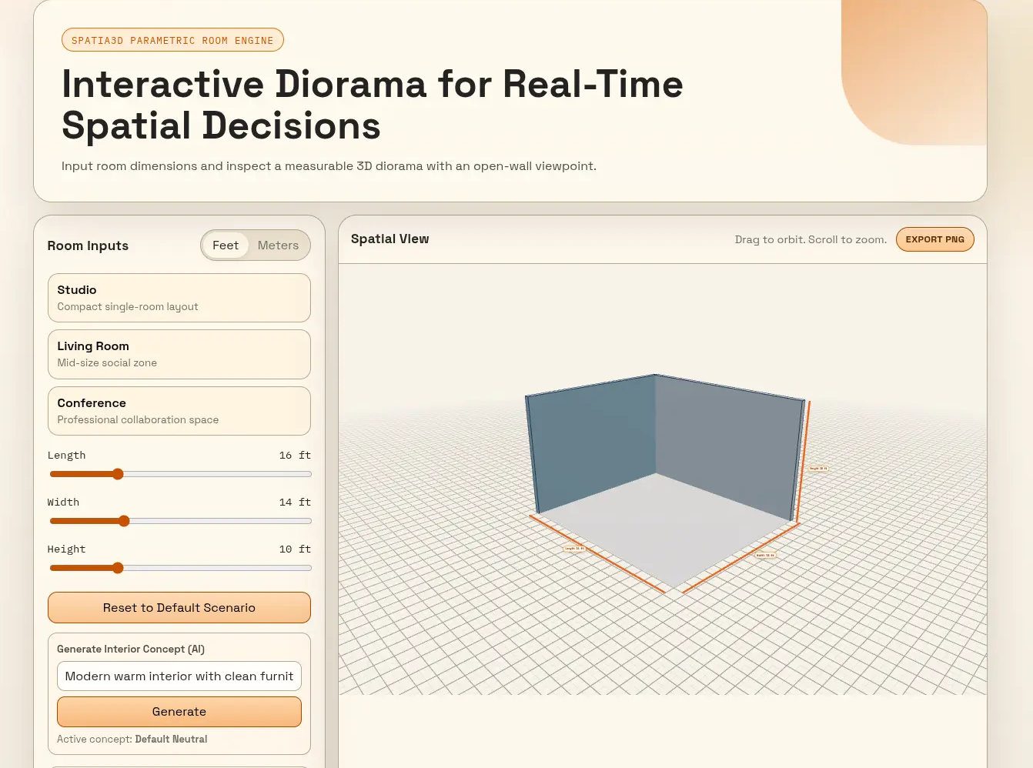1033x768 pixels.
Task: Click the 'Spatial View' panel title
Action: (x=390, y=239)
